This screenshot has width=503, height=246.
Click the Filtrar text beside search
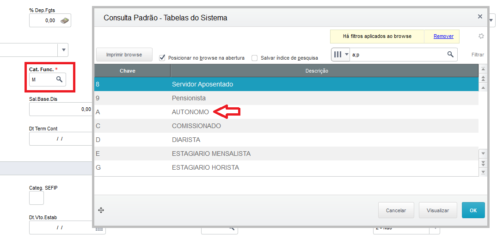click(x=478, y=55)
